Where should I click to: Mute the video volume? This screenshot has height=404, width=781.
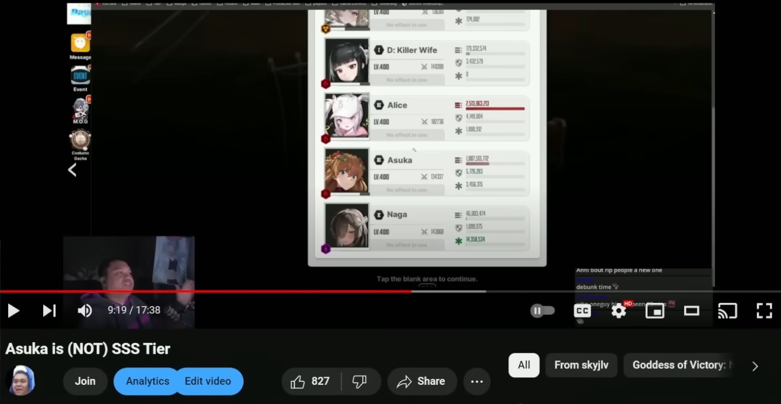tap(85, 311)
